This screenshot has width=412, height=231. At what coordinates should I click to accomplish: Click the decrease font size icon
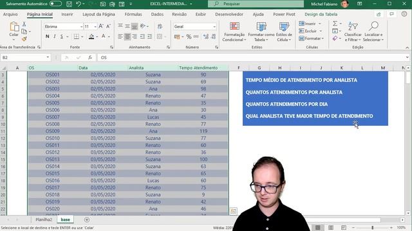(108, 26)
